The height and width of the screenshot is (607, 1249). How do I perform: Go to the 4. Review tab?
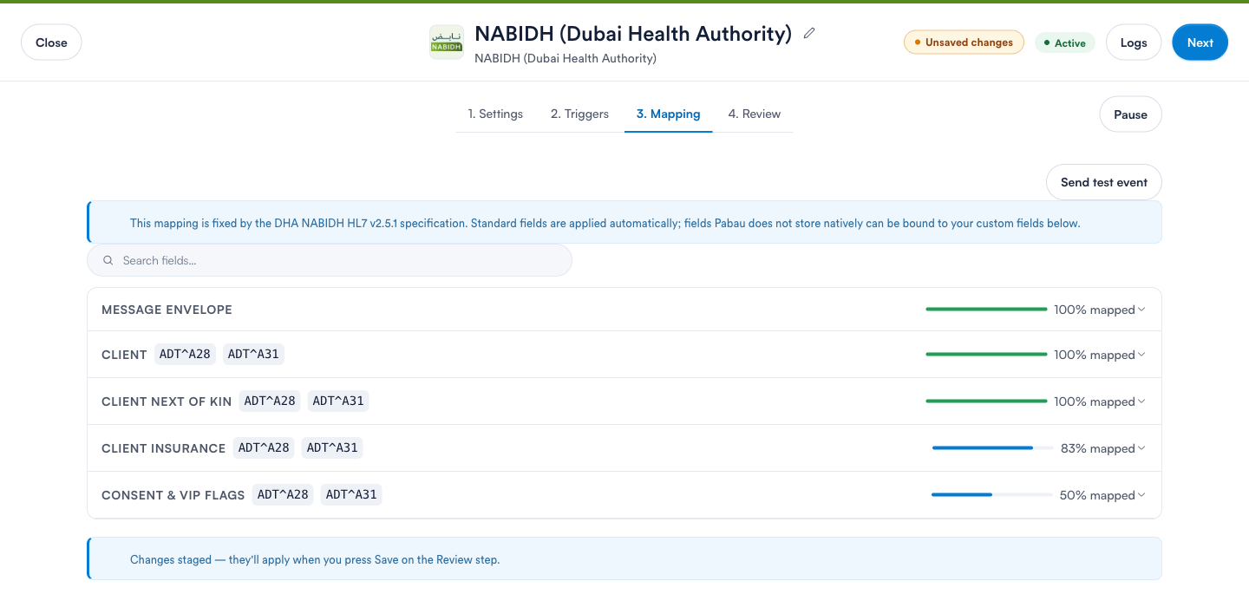point(754,114)
